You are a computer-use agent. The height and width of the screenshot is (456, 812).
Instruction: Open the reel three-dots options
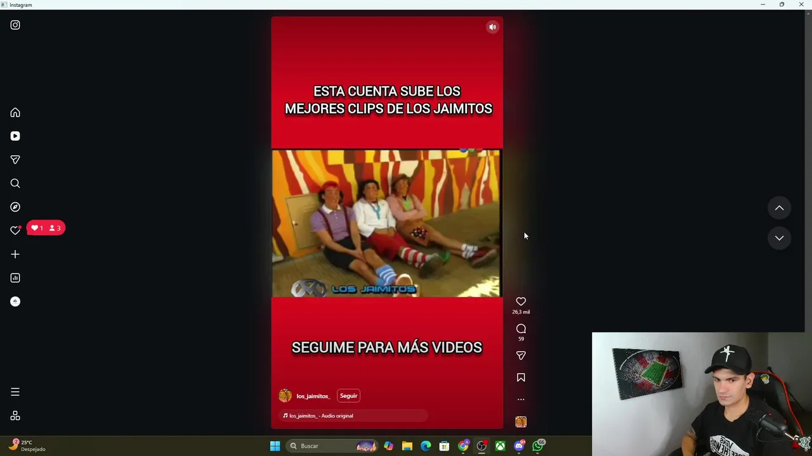coord(521,400)
